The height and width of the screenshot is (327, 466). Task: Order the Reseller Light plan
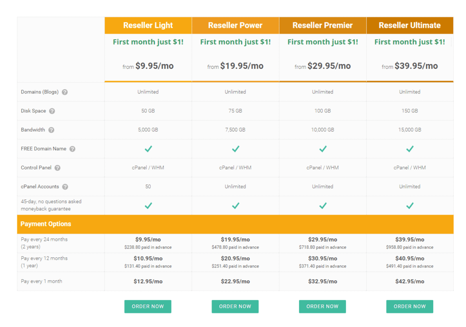(148, 307)
